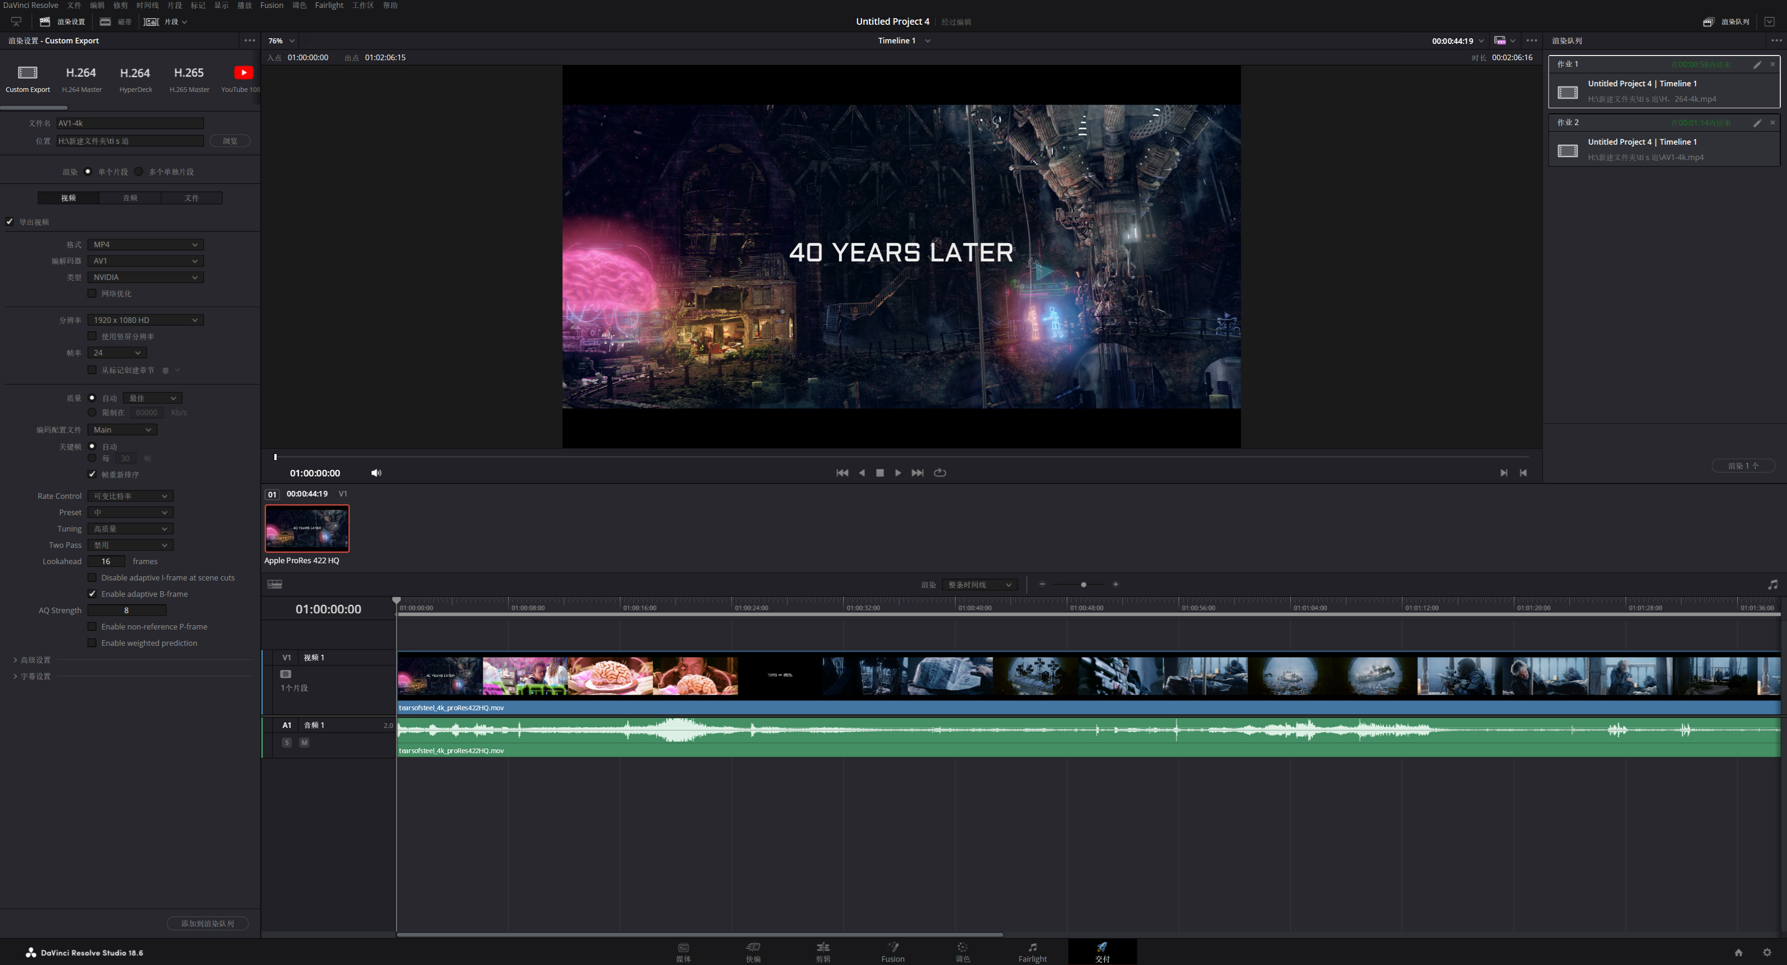Enable weighted prediction checkbox
1787x965 pixels.
click(x=91, y=643)
